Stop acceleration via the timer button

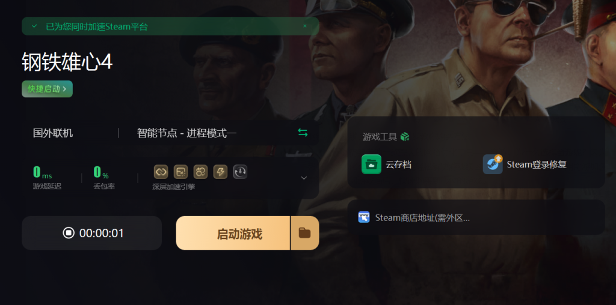click(92, 233)
